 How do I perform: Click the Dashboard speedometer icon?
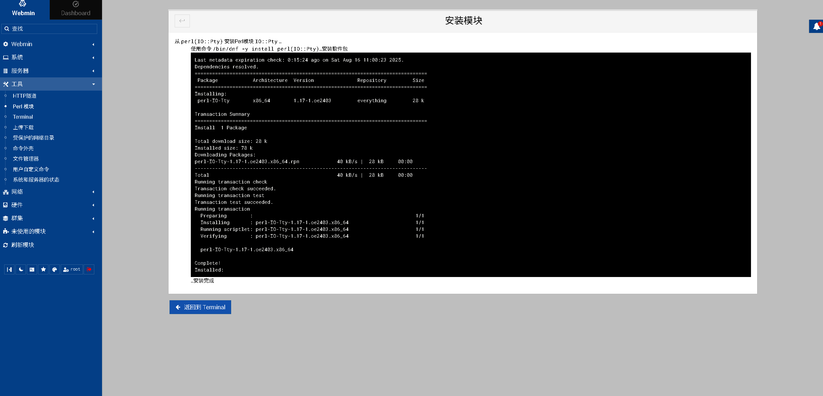pyautogui.click(x=76, y=4)
